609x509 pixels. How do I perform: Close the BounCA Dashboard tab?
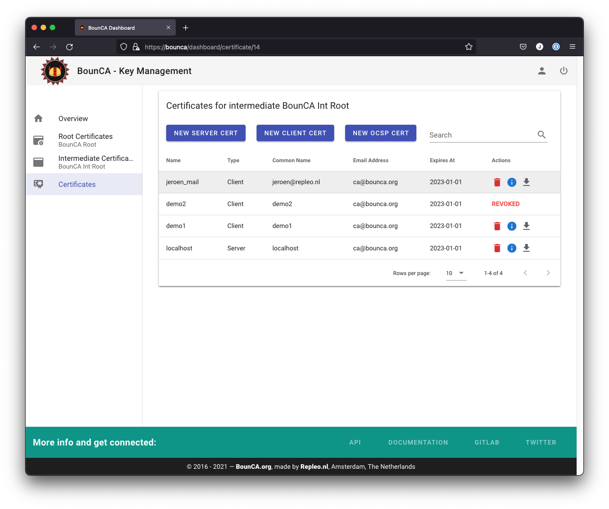168,28
